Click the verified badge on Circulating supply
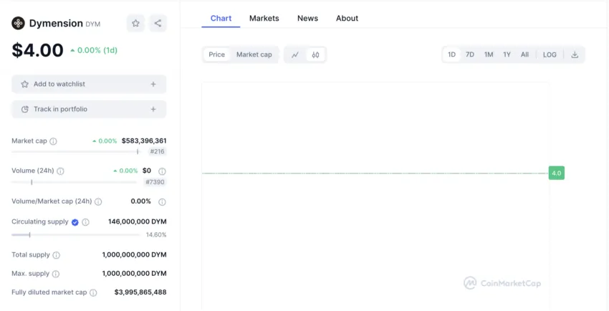Image resolution: width=609 pixels, height=311 pixels. [x=75, y=222]
